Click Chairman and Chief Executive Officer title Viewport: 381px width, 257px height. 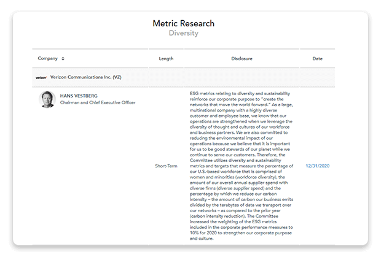coord(98,102)
